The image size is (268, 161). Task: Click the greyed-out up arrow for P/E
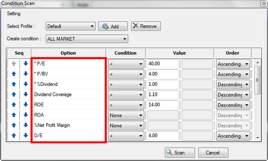[14, 64]
